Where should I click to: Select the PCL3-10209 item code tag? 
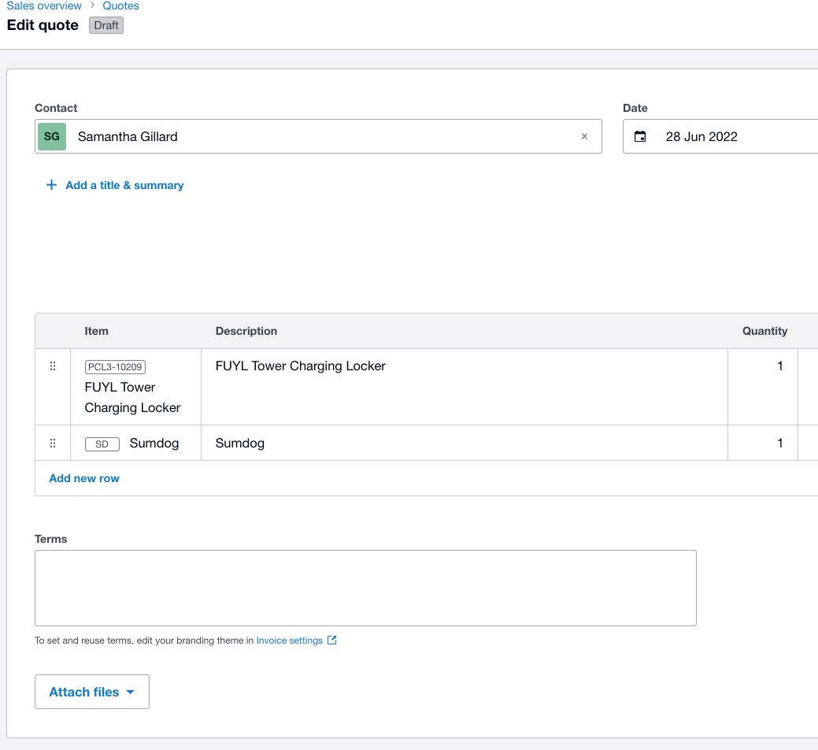(x=115, y=367)
